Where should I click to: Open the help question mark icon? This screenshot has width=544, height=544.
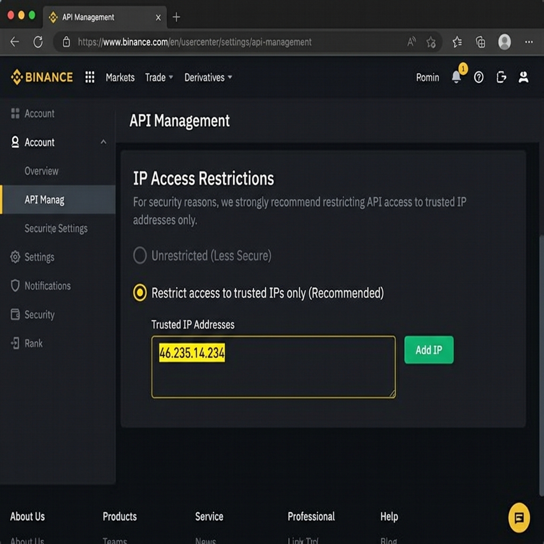(x=479, y=77)
